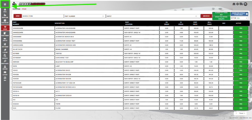Open the Leasing sidebar section
This screenshot has height=120, width=252.
tap(5, 51)
